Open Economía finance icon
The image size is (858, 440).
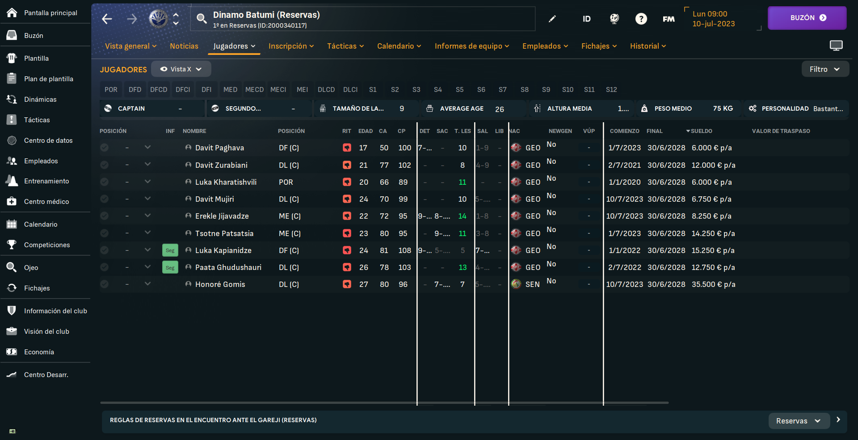(x=12, y=352)
